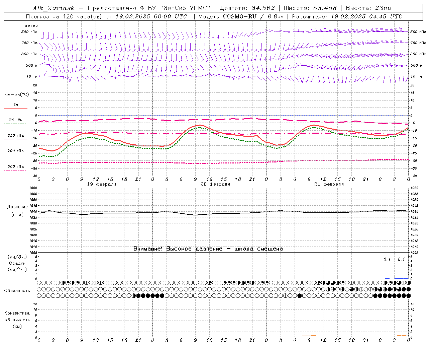Click pink dotted swatch below 500 гПа legend
428x343 pixels.
15,170
